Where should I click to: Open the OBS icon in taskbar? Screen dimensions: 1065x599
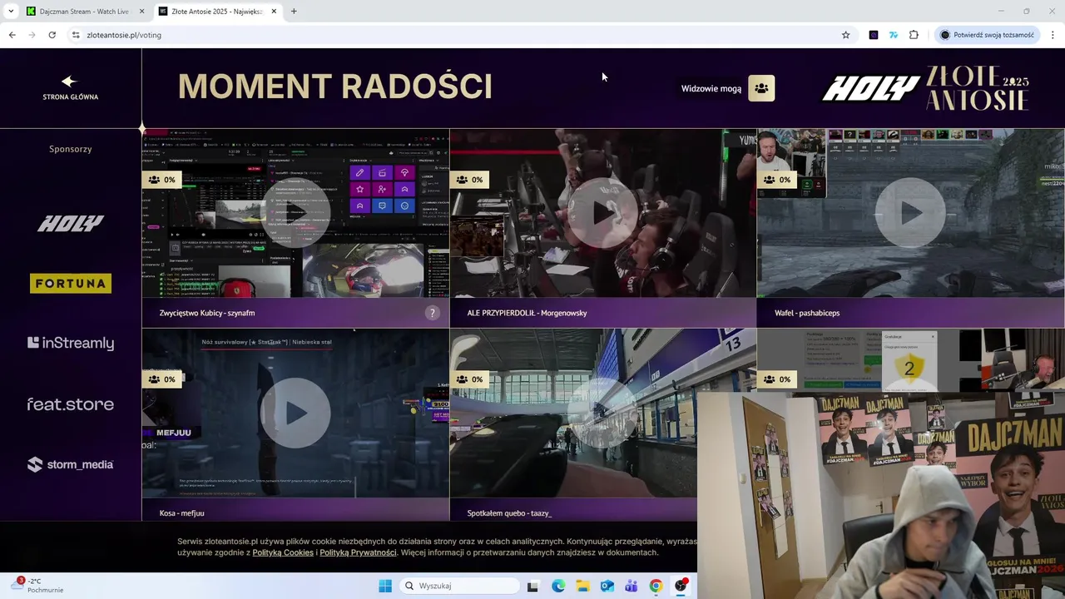pyautogui.click(x=681, y=586)
